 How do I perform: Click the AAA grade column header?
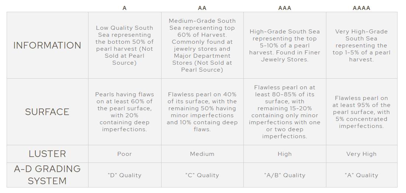tap(285, 8)
